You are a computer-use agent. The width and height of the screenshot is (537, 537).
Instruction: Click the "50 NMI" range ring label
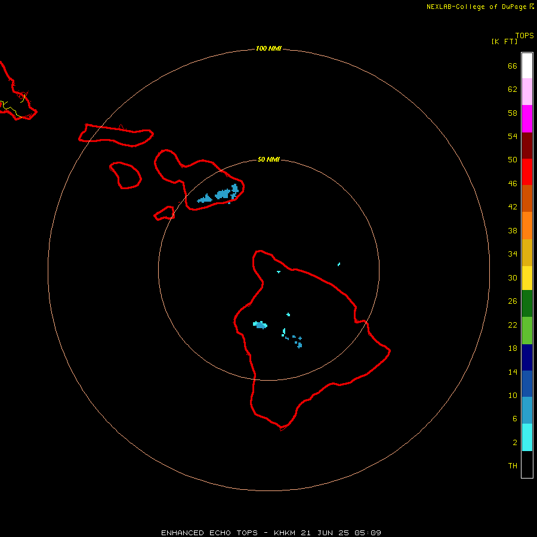(x=268, y=159)
